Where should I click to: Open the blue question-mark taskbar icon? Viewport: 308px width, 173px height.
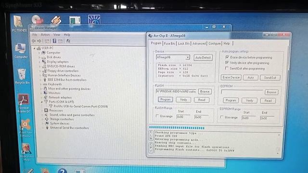62,171
